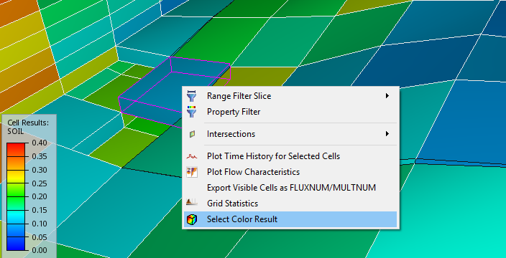The height and width of the screenshot is (258, 506).
Task: Click the Plot Flow Characteristics icon
Action: pos(192,172)
